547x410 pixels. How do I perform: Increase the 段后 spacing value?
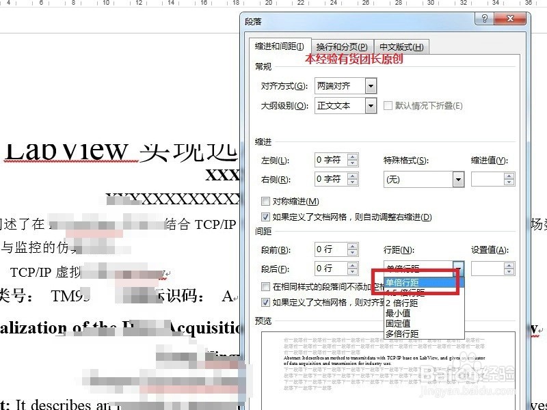(x=353, y=265)
